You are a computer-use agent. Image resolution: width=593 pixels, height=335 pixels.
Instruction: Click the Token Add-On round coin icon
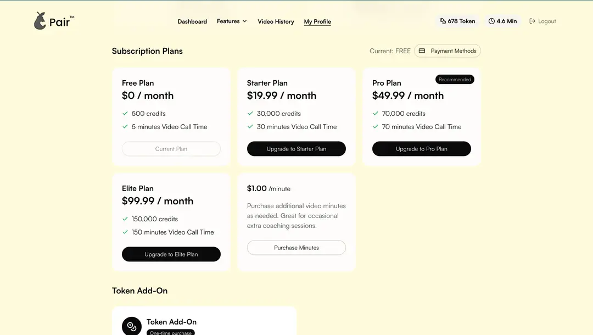pyautogui.click(x=132, y=326)
